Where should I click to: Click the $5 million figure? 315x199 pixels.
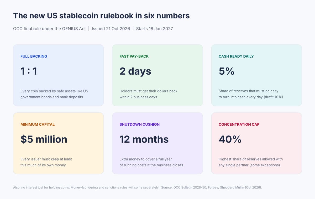pyautogui.click(x=44, y=139)
